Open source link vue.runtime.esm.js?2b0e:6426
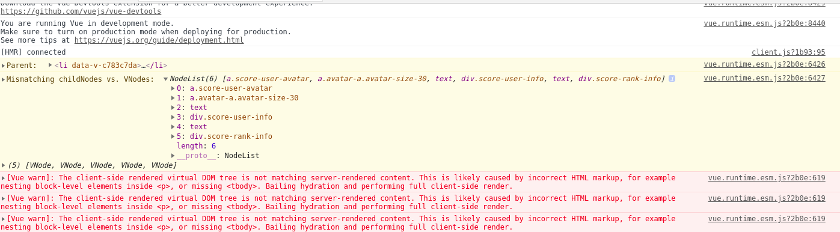 (764, 64)
